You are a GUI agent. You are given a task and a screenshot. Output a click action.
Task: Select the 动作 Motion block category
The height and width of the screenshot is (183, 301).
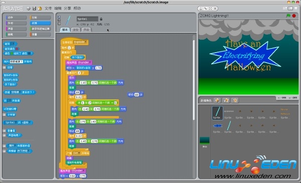point(16,18)
